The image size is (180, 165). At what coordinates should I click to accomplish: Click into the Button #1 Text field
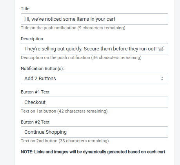(x=95, y=102)
